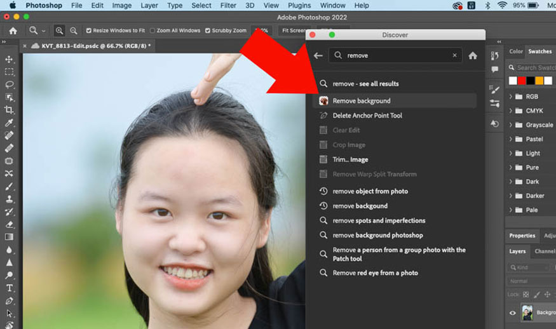This screenshot has height=329, width=556.
Task: Toggle Resize Windows to Fit checkbox
Action: [x=89, y=31]
